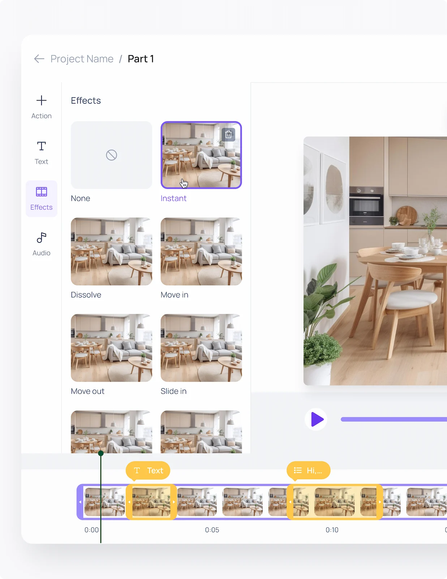This screenshot has width=447, height=579.
Task: Apply the Move out effect thumbnail
Action: tap(111, 348)
